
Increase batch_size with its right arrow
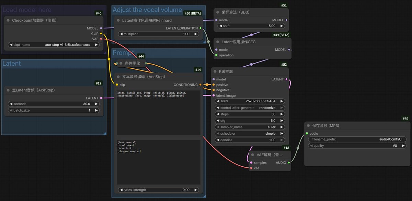tap(96, 110)
